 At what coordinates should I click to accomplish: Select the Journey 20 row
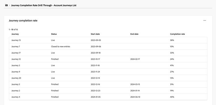pos(108,78)
